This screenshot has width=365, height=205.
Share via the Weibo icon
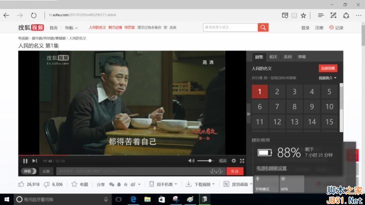point(133,185)
